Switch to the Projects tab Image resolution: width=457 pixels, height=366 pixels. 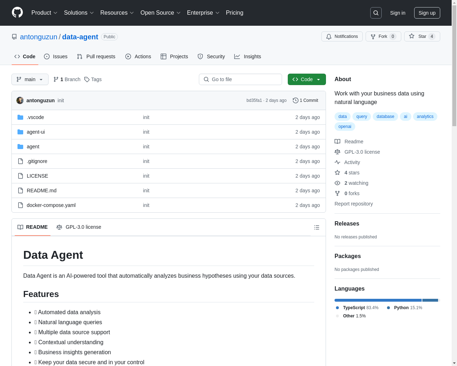coord(174,56)
